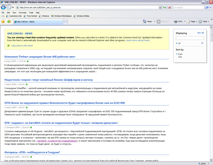Click the red Stop loading button
Image resolution: width=213 pixels, height=165 pixels.
[170, 7]
